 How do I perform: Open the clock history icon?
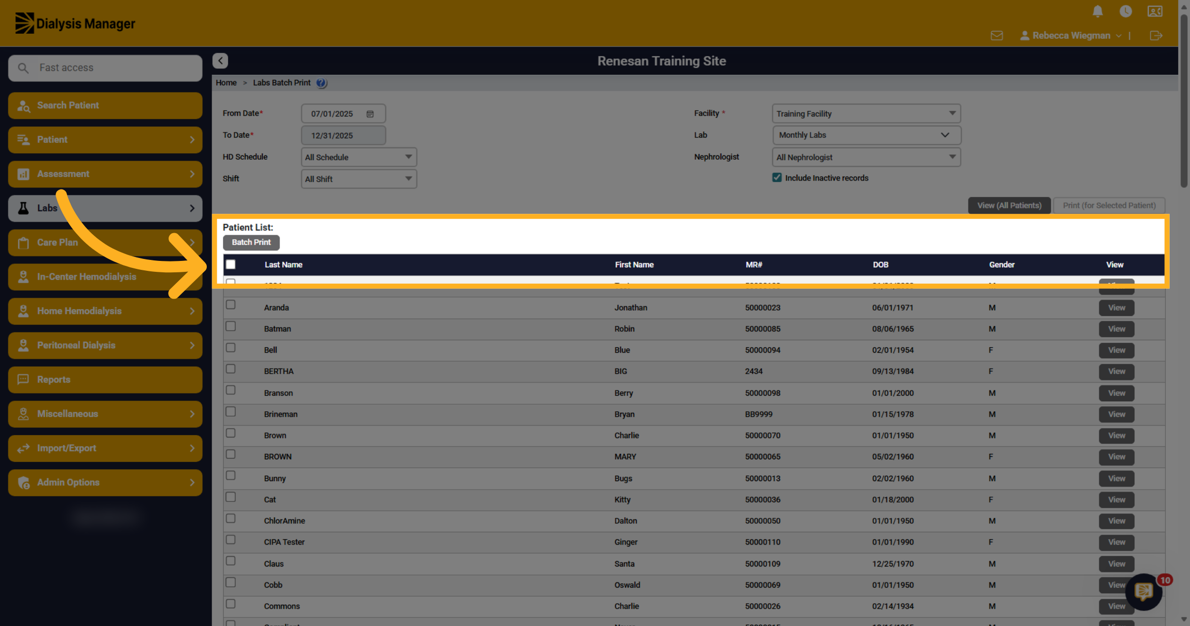[x=1126, y=11]
